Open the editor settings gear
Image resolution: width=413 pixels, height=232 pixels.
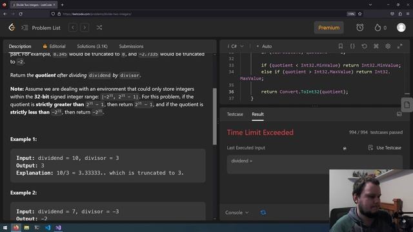click(x=388, y=46)
